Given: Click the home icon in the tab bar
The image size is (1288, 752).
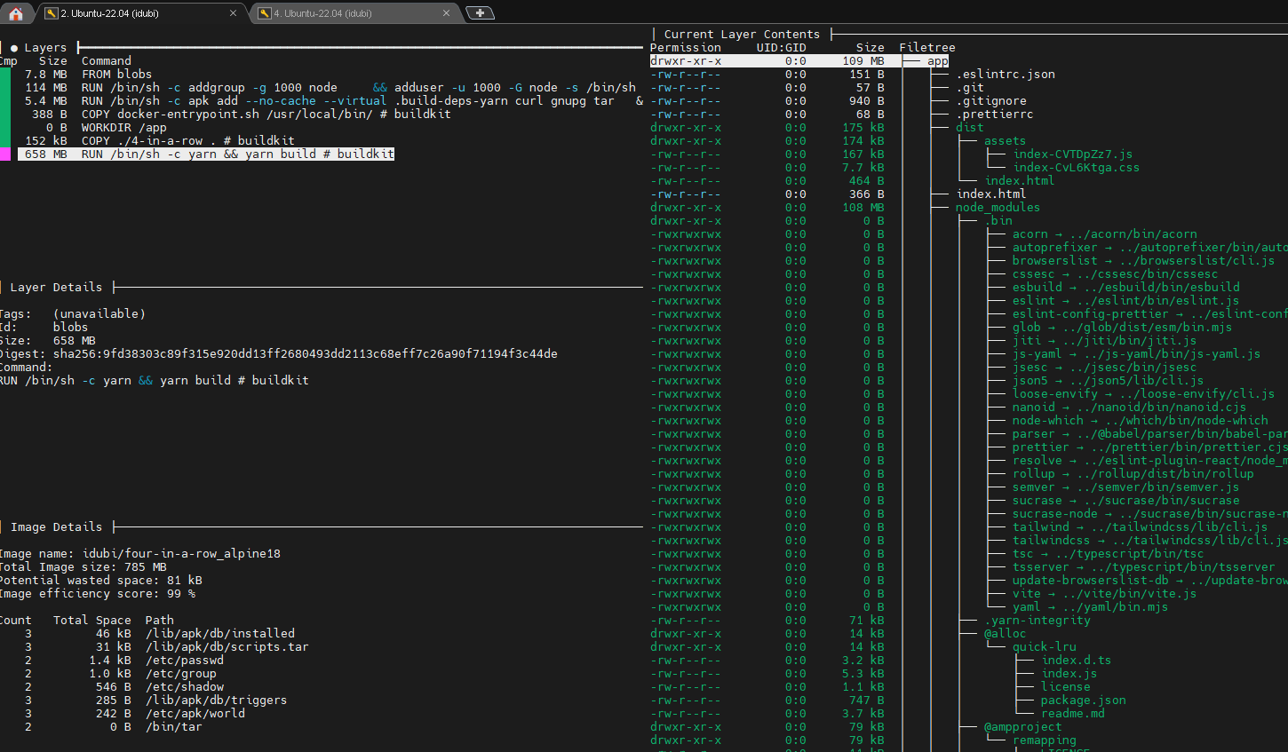Looking at the screenshot, I should tap(16, 12).
